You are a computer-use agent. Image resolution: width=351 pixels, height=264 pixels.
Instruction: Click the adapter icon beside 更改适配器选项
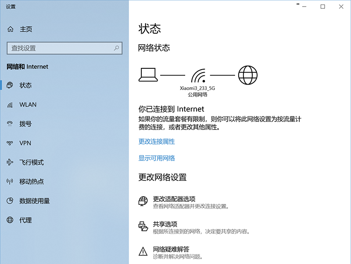coord(143,201)
